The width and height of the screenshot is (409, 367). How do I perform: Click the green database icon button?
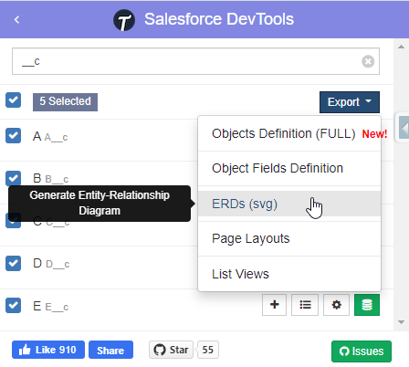tap(367, 305)
